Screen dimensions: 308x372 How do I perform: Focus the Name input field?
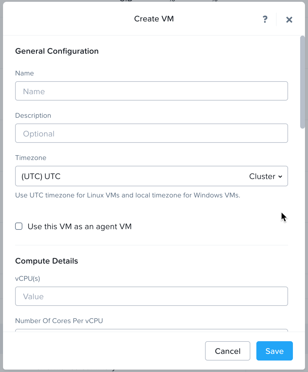[x=152, y=91]
